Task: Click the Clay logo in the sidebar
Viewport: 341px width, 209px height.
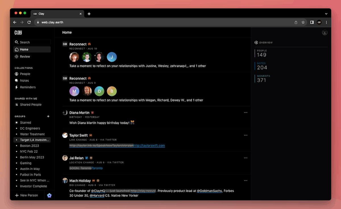Action: 18,33
